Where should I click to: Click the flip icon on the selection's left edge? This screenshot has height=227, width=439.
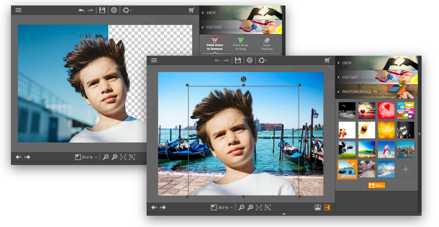[181, 141]
